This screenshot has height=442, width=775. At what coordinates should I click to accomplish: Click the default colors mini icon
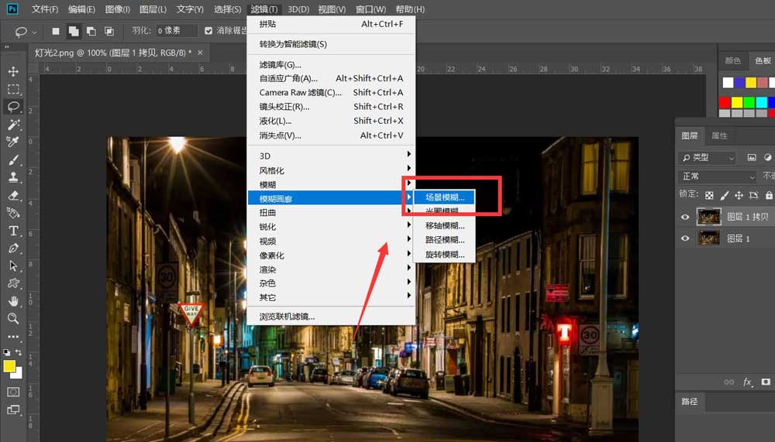point(6,353)
